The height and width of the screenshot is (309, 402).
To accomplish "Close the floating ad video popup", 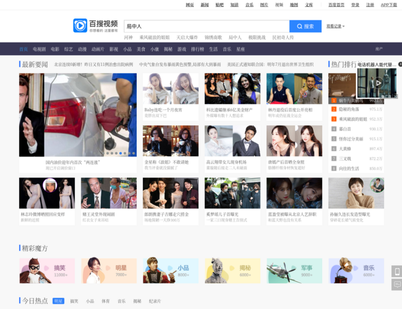I will 399,64.
